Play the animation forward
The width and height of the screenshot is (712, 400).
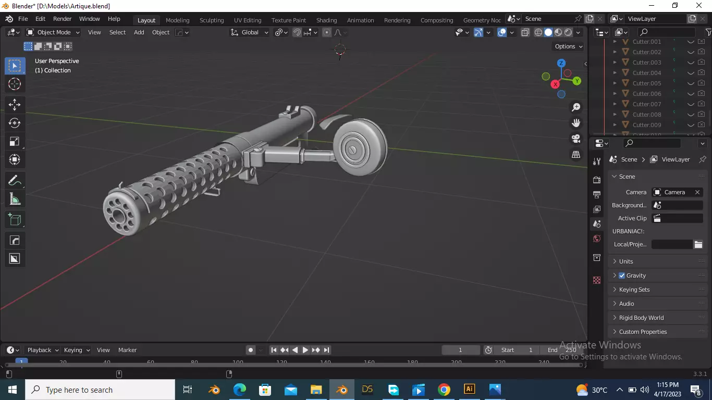tap(305, 350)
